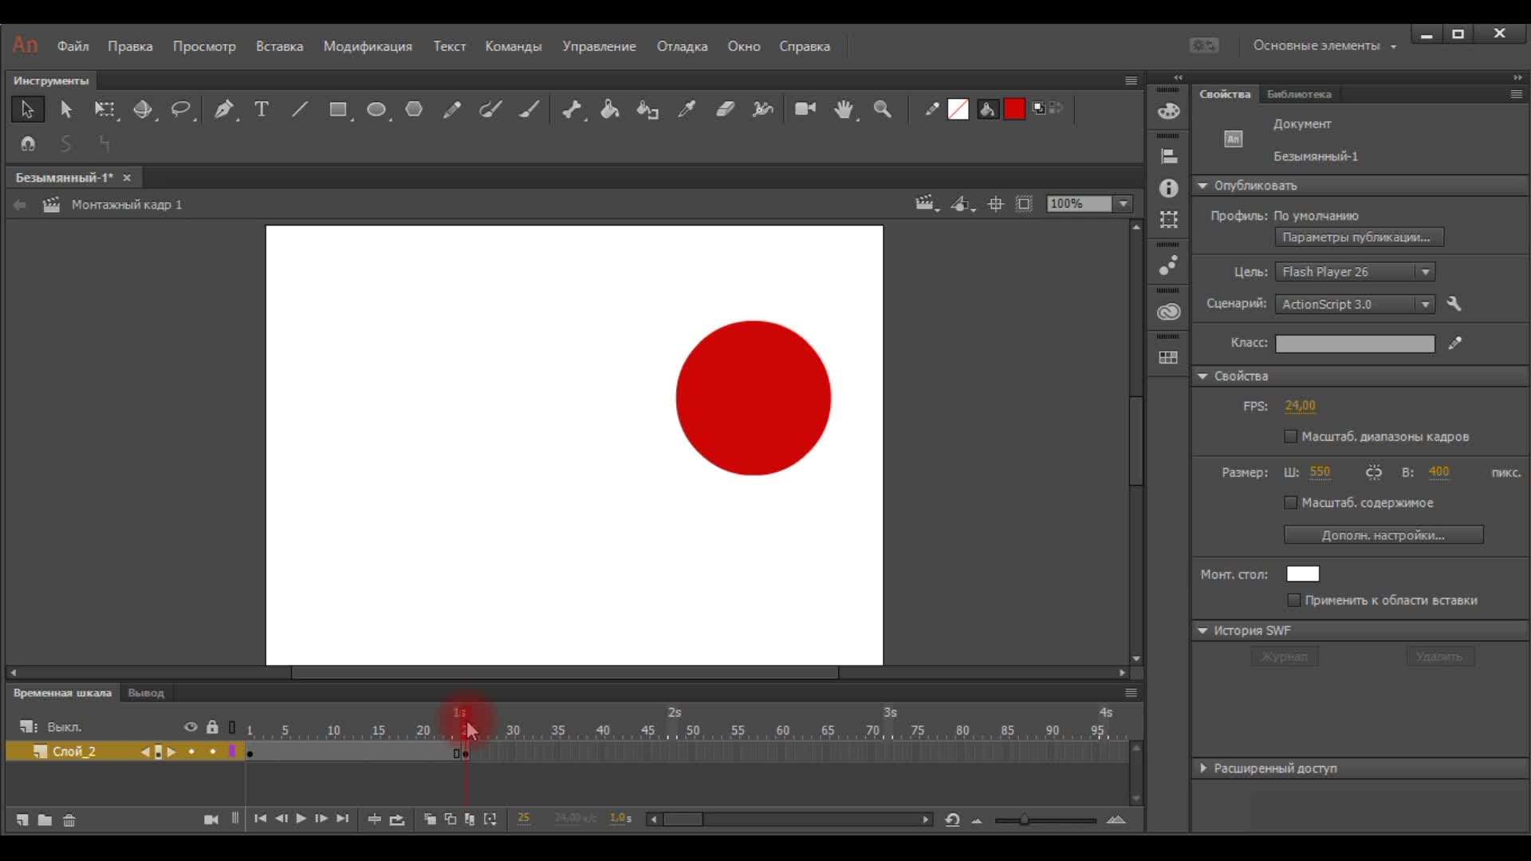Select the Pencil tool
Screen dimensions: 1531x861
(x=452, y=109)
